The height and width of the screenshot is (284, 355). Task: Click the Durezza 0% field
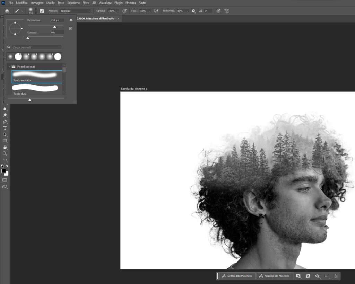(57, 32)
